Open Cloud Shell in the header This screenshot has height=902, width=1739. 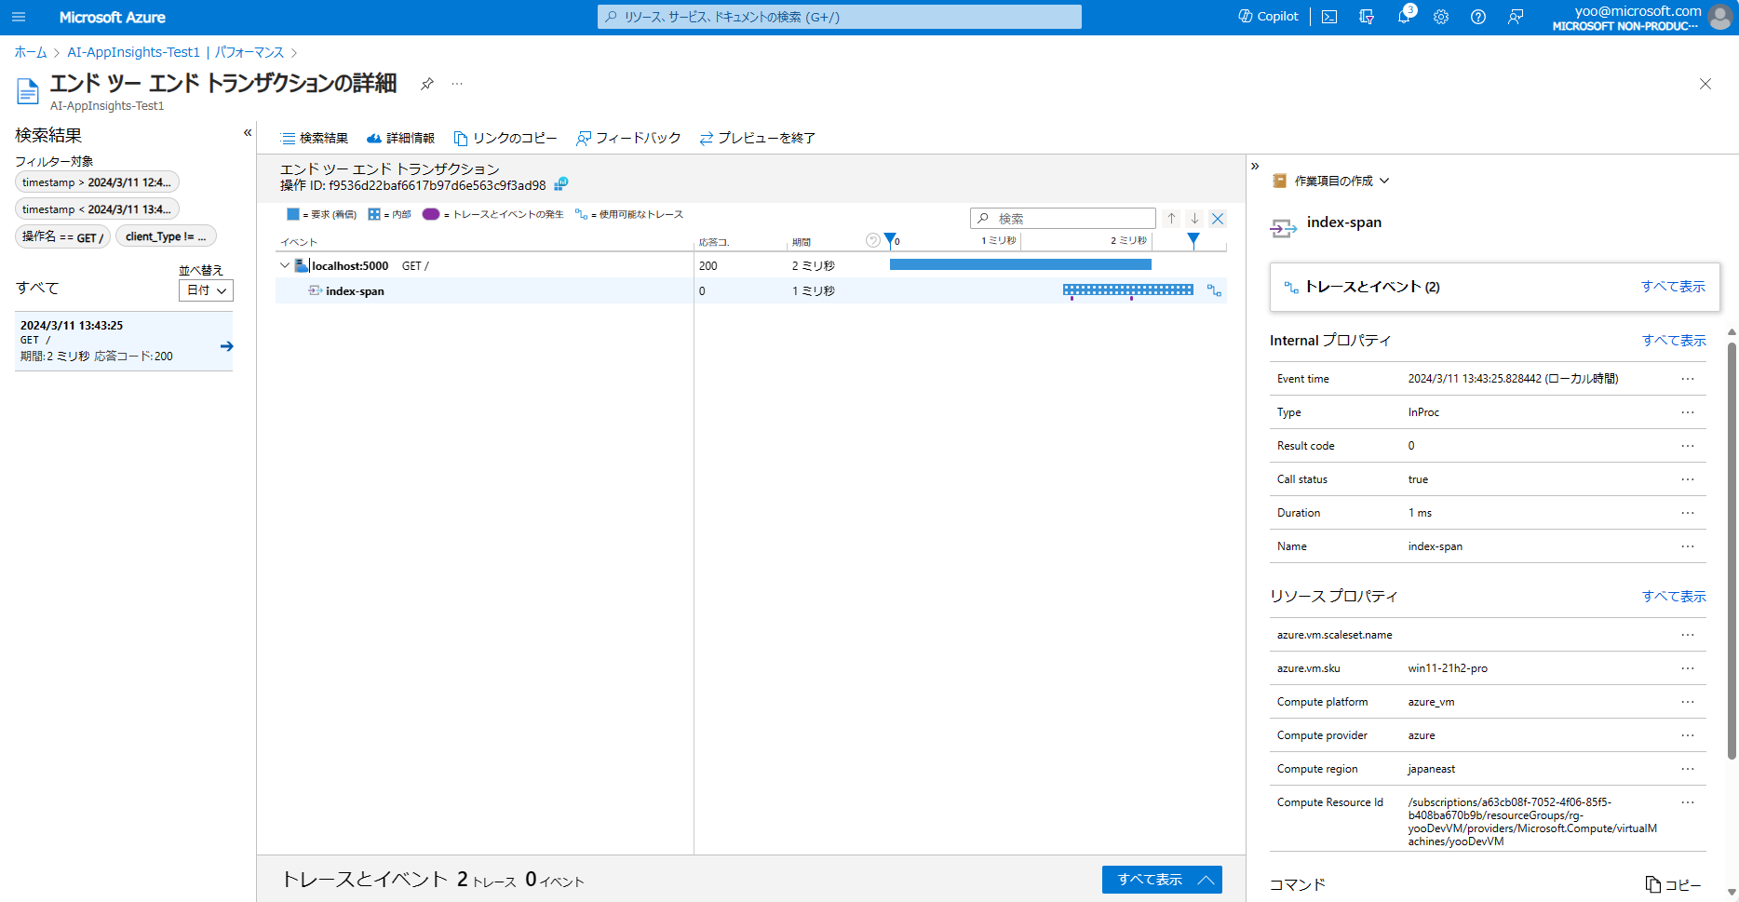(x=1328, y=16)
